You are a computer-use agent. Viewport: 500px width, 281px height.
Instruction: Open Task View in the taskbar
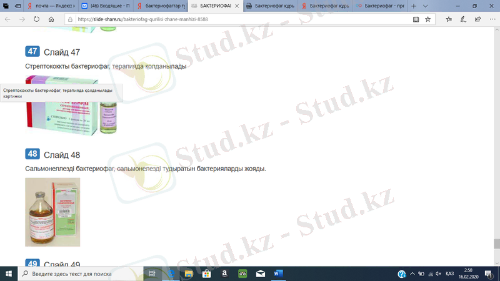(x=152, y=274)
